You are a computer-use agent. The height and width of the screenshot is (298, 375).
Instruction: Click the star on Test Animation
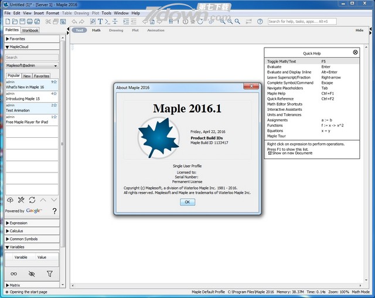click(55, 105)
